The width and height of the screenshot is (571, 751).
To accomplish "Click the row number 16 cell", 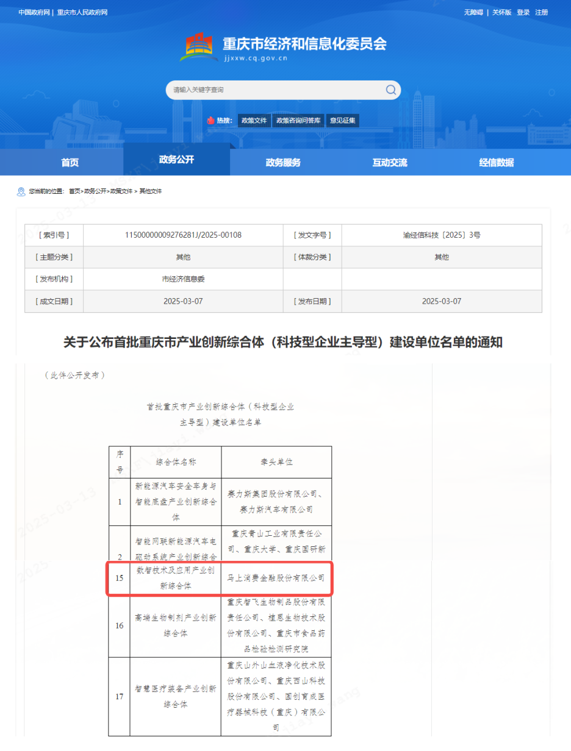I will 120,625.
